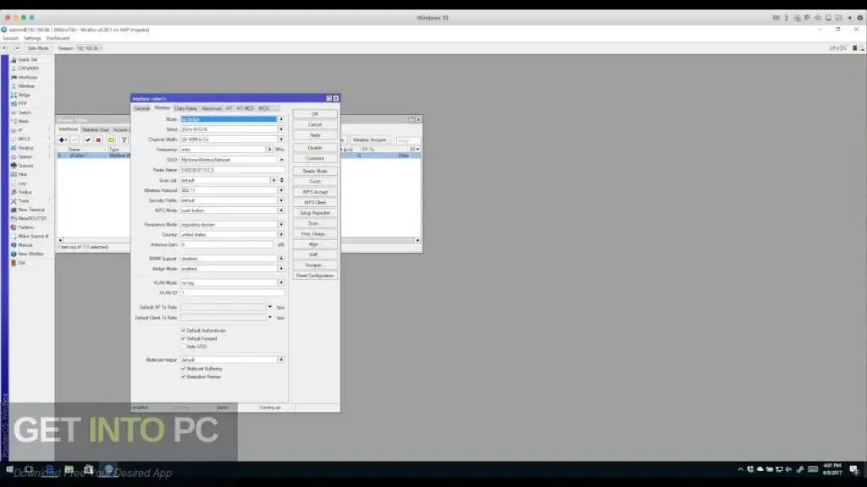The width and height of the screenshot is (867, 487).
Task: Switch to the Data Rates tab
Action: click(185, 108)
